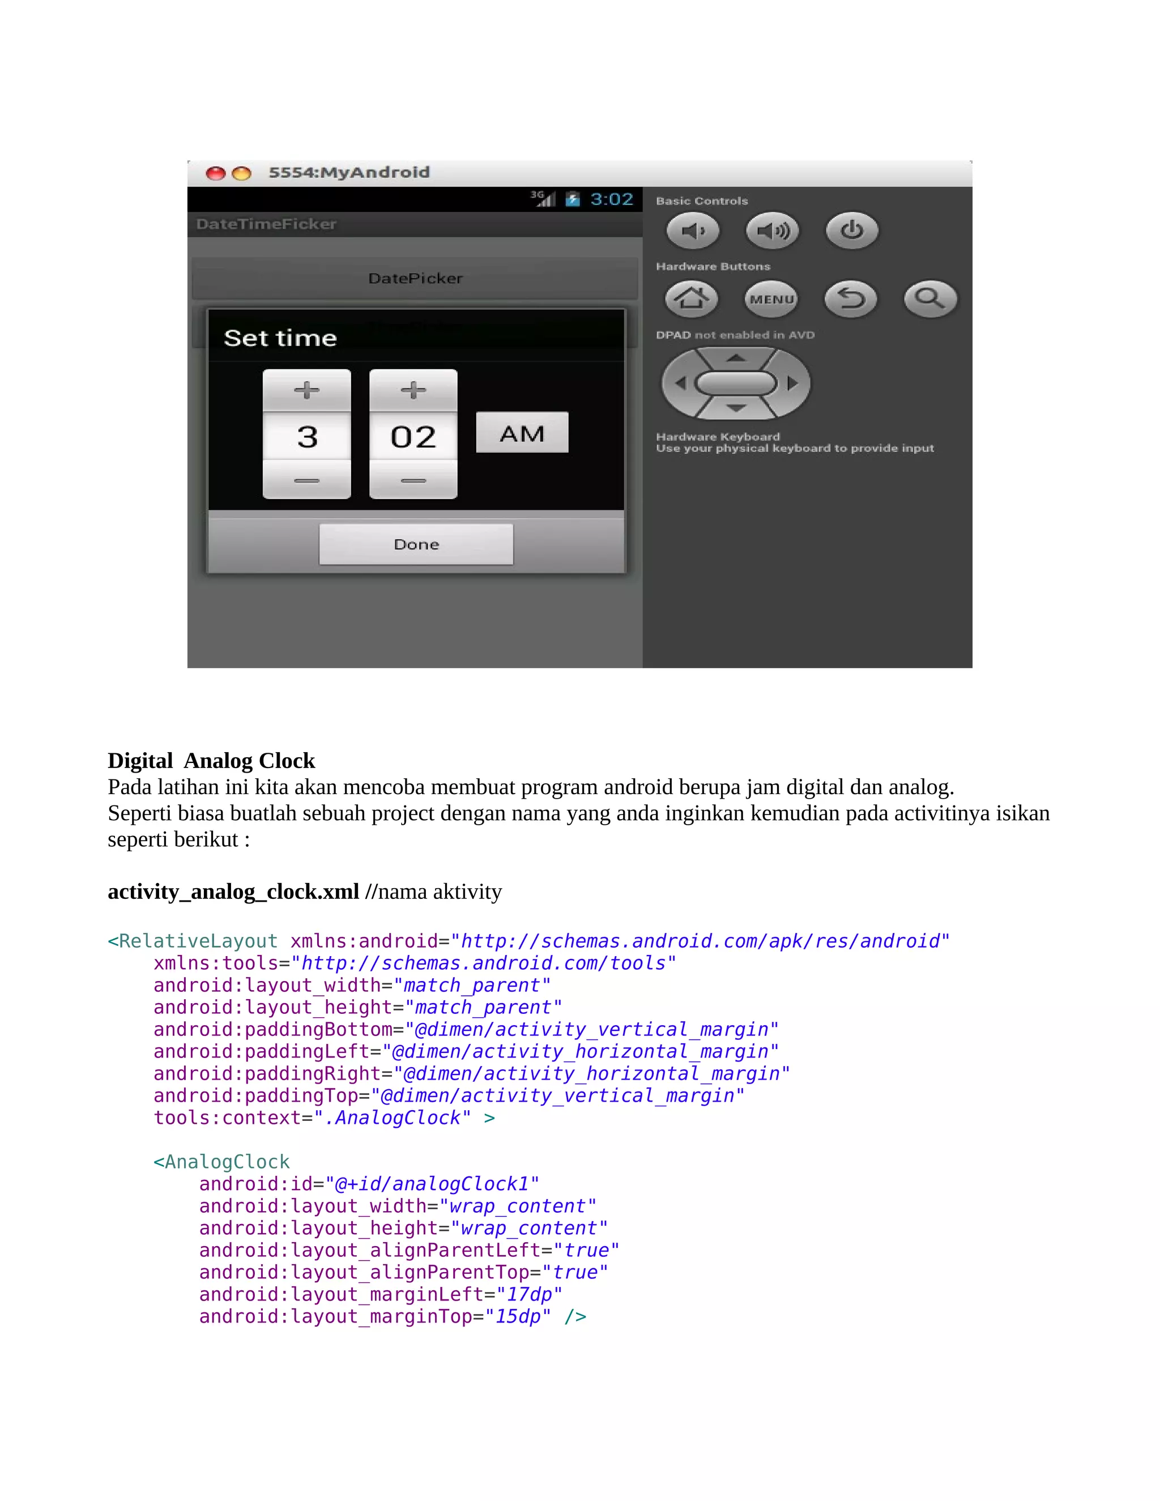1160x1501 pixels.
Task: Click the DPAD center select button
Action: click(x=736, y=383)
